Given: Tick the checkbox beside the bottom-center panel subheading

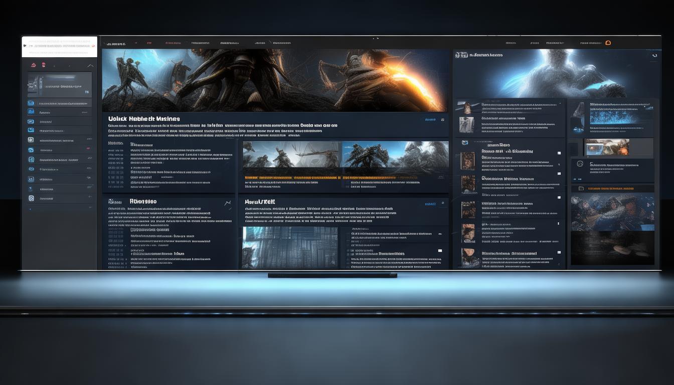Looking at the screenshot, I should (x=440, y=251).
